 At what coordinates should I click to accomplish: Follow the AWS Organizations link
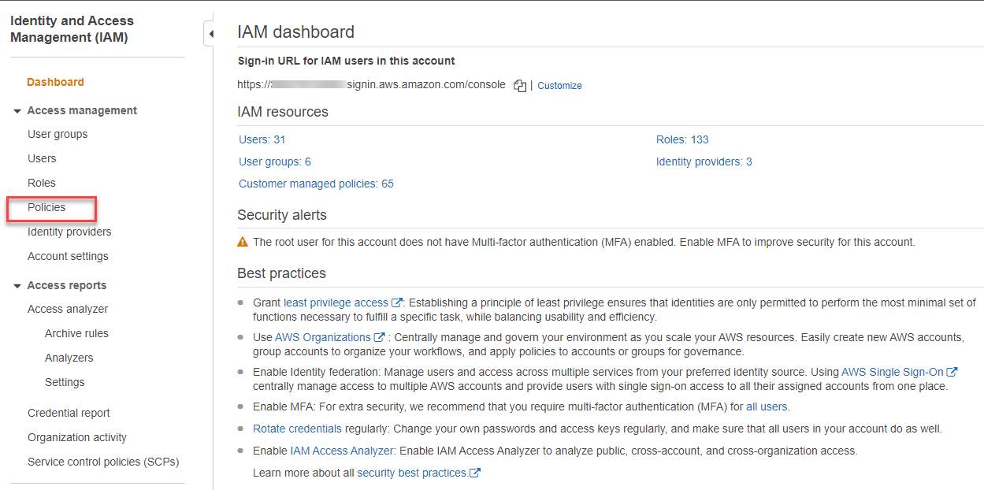click(x=323, y=337)
